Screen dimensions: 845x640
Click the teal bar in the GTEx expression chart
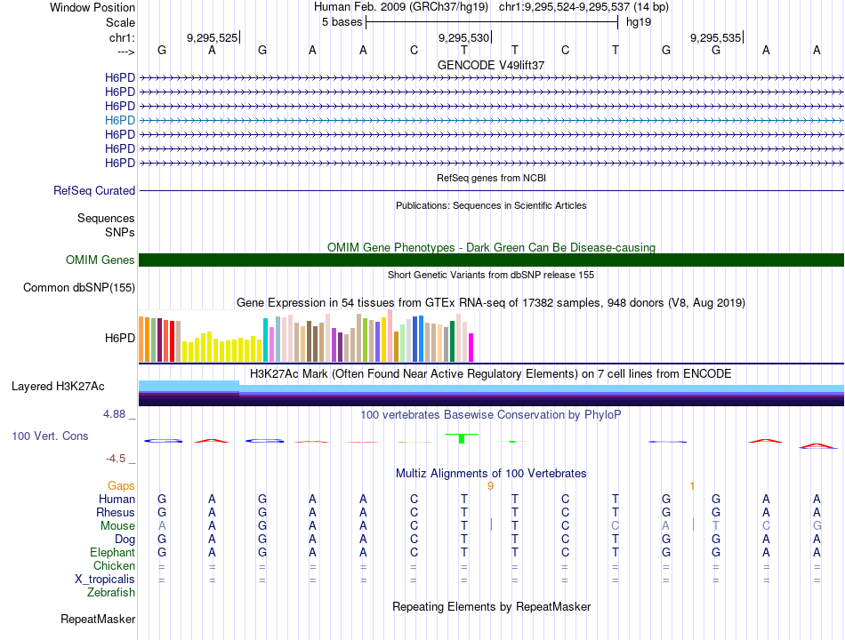click(x=266, y=340)
